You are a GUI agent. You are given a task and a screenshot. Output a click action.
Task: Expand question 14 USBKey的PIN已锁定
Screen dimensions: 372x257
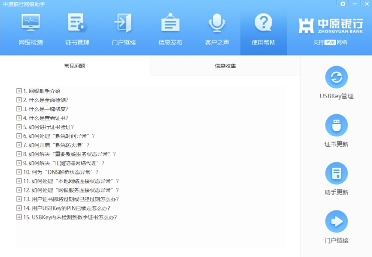pyautogui.click(x=19, y=208)
